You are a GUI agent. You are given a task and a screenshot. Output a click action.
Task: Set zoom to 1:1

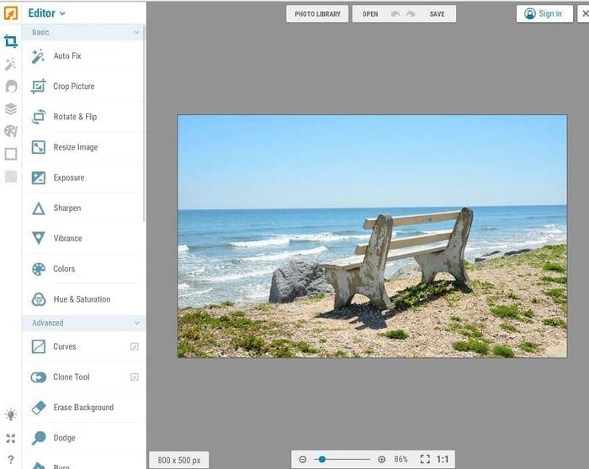(x=443, y=459)
